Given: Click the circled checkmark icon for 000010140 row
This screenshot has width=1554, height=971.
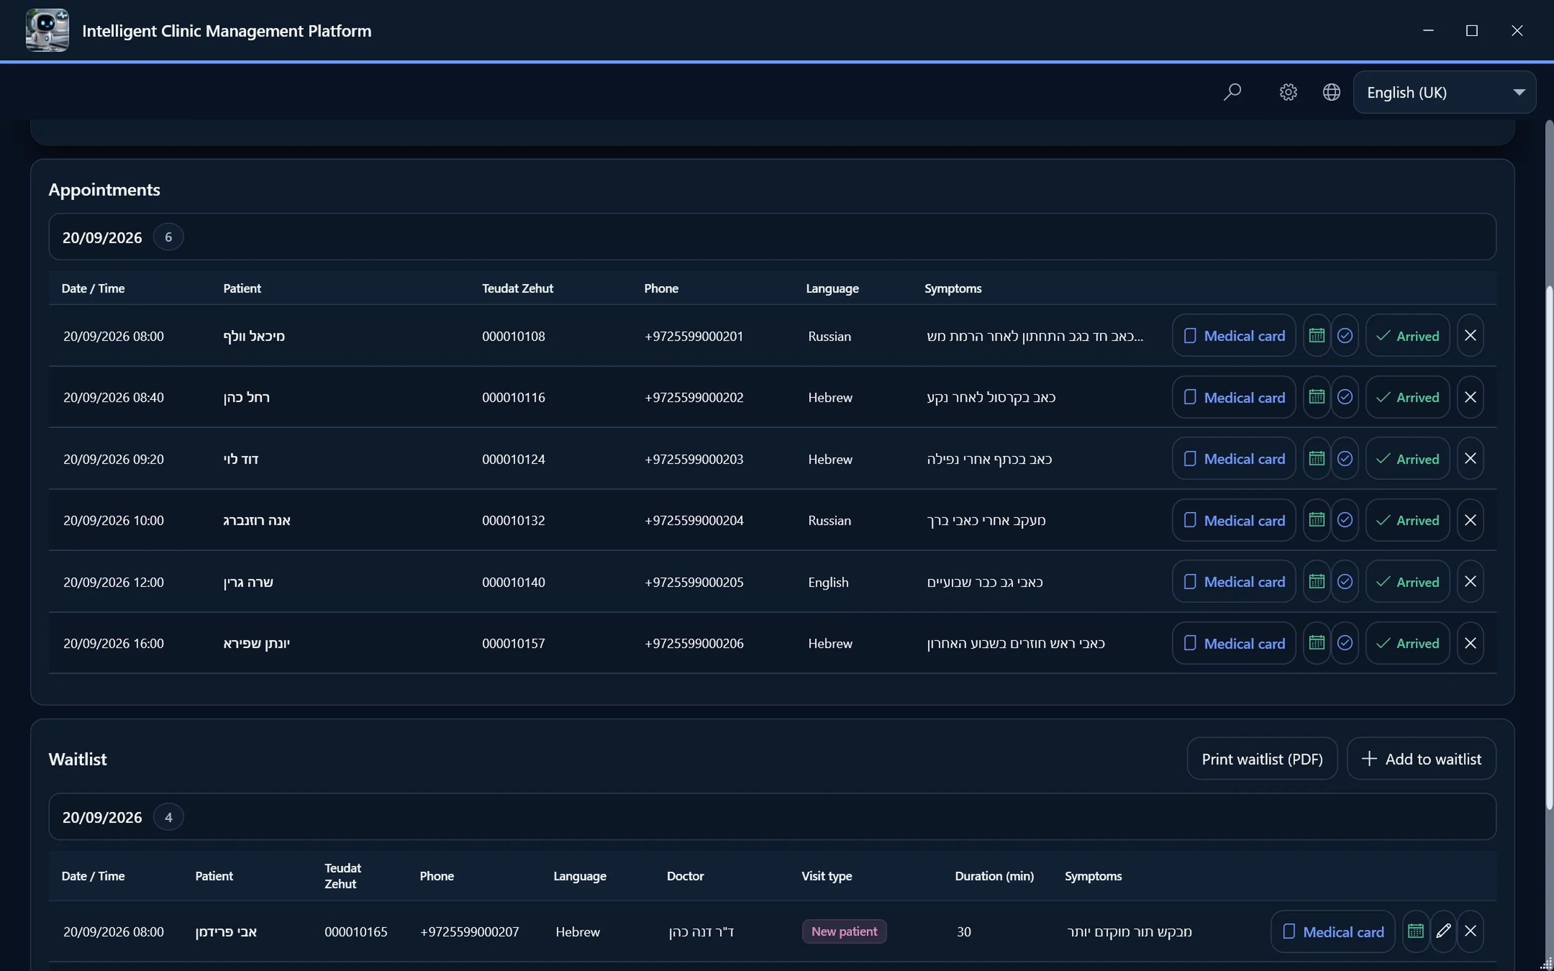Looking at the screenshot, I should [x=1345, y=582].
